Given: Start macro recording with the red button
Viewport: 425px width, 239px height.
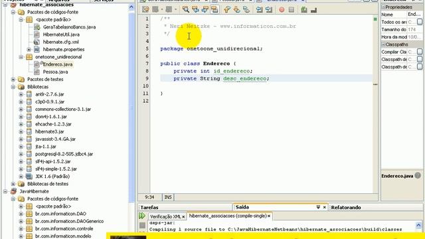Looking at the screenshot, I should click(x=282, y=10).
